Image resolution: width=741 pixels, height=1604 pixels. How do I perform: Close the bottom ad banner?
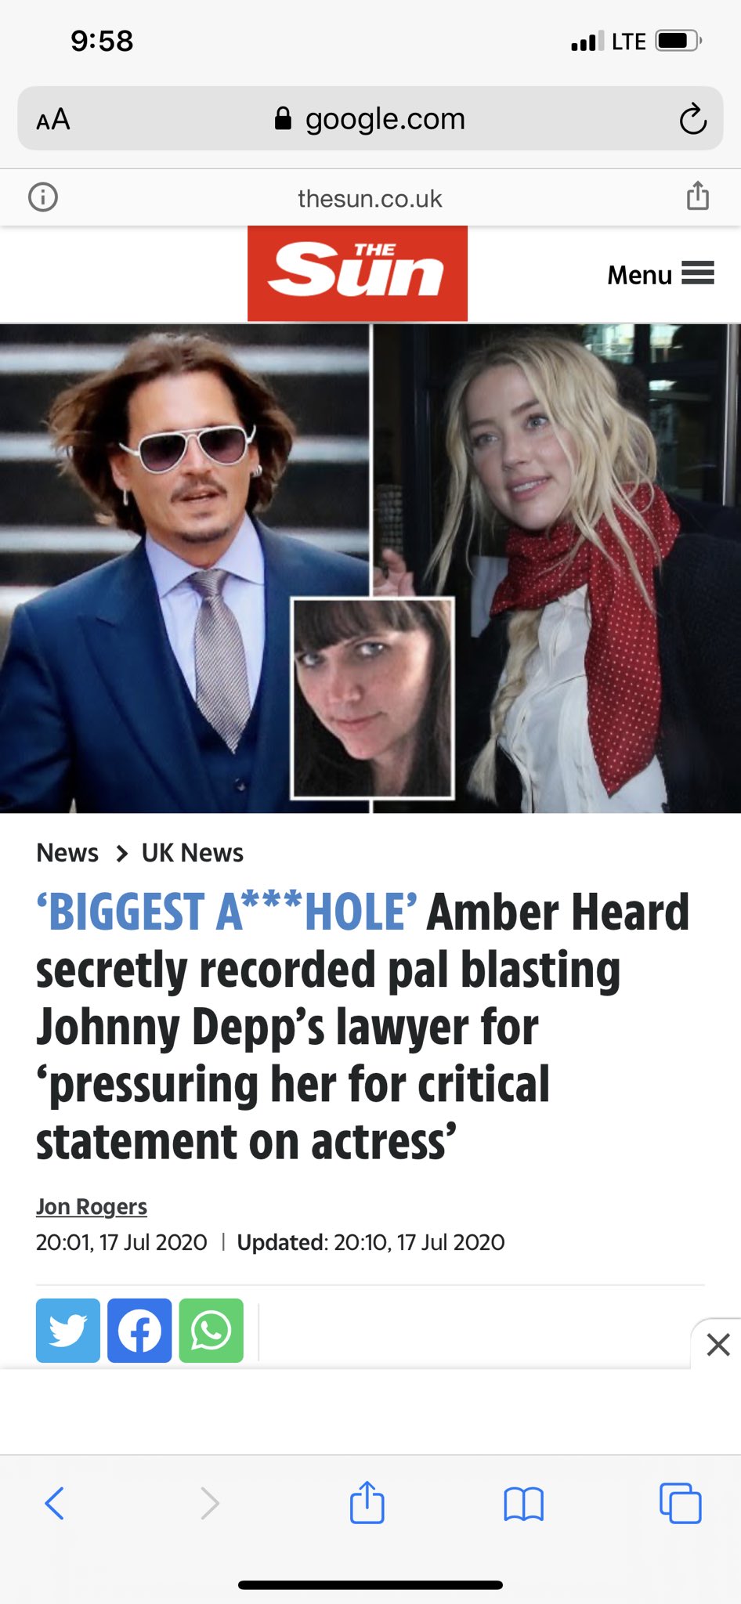click(718, 1345)
